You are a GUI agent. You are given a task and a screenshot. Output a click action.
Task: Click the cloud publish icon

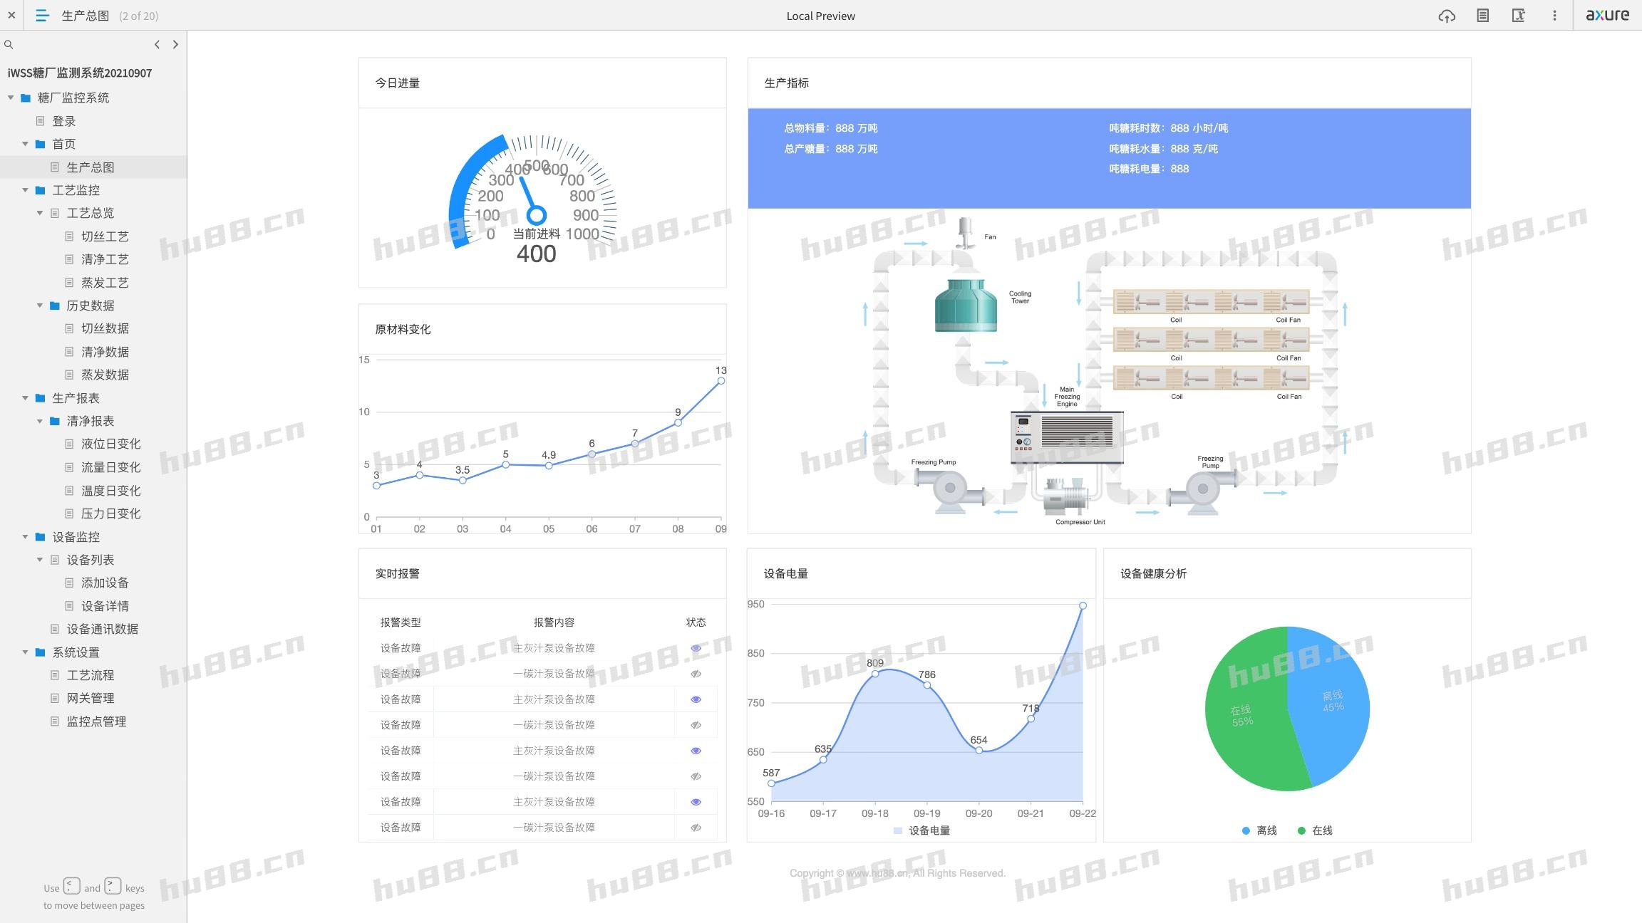coord(1446,16)
